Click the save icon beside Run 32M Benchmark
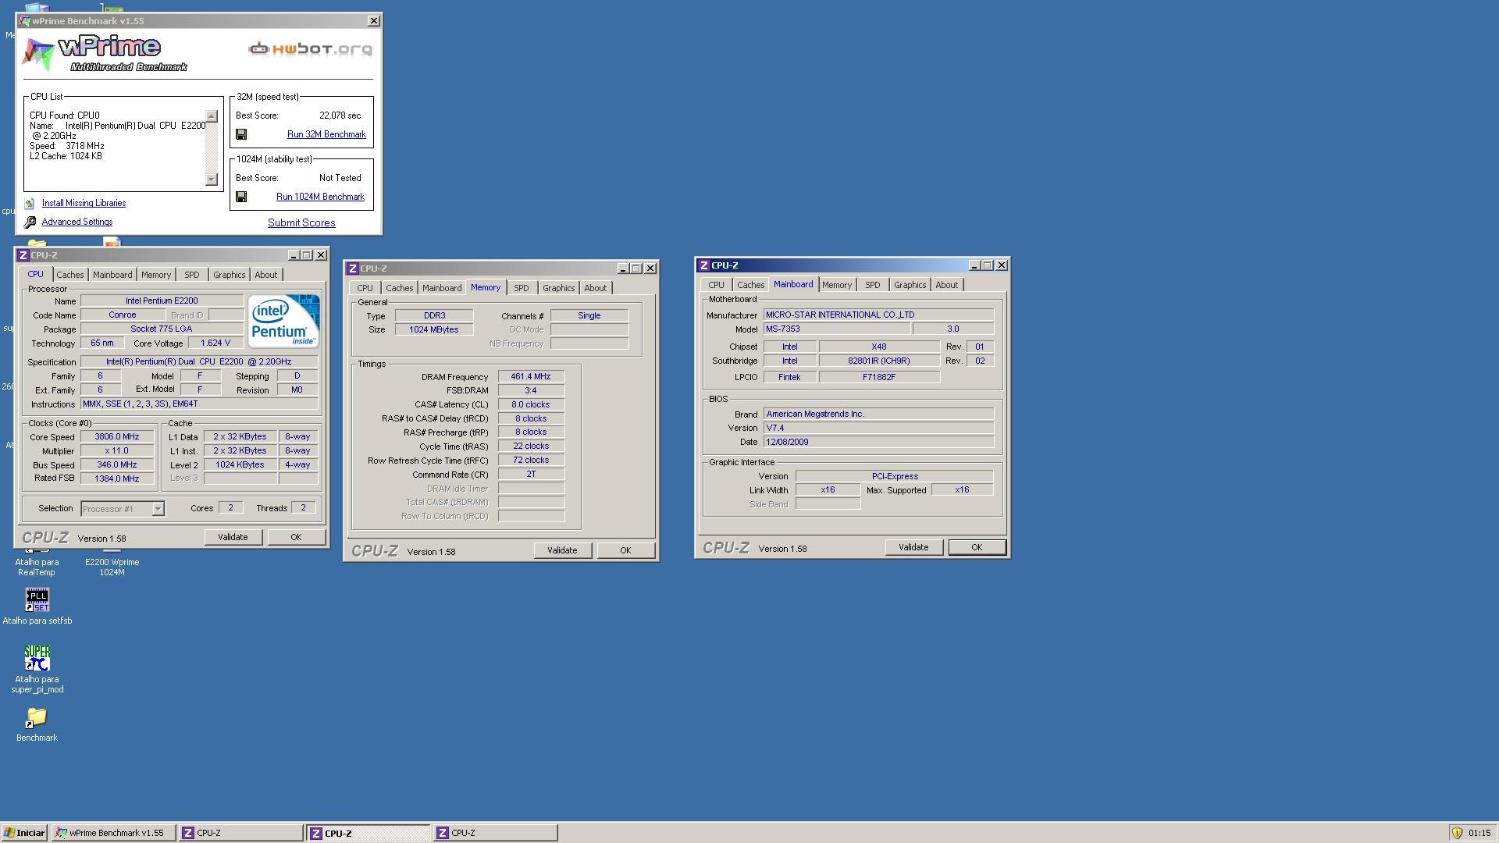Image resolution: width=1499 pixels, height=843 pixels. point(241,134)
